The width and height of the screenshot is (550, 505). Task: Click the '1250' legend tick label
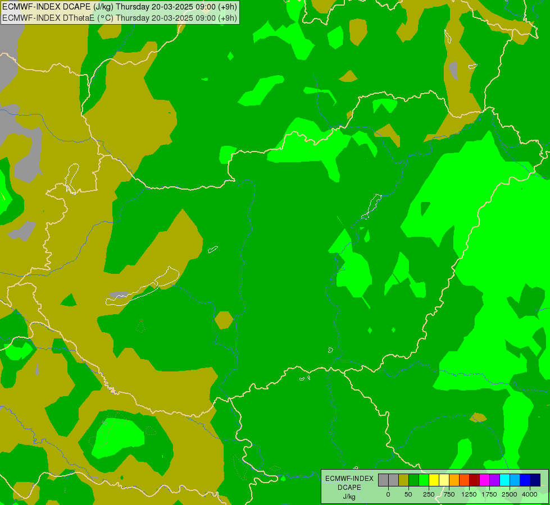click(x=469, y=494)
